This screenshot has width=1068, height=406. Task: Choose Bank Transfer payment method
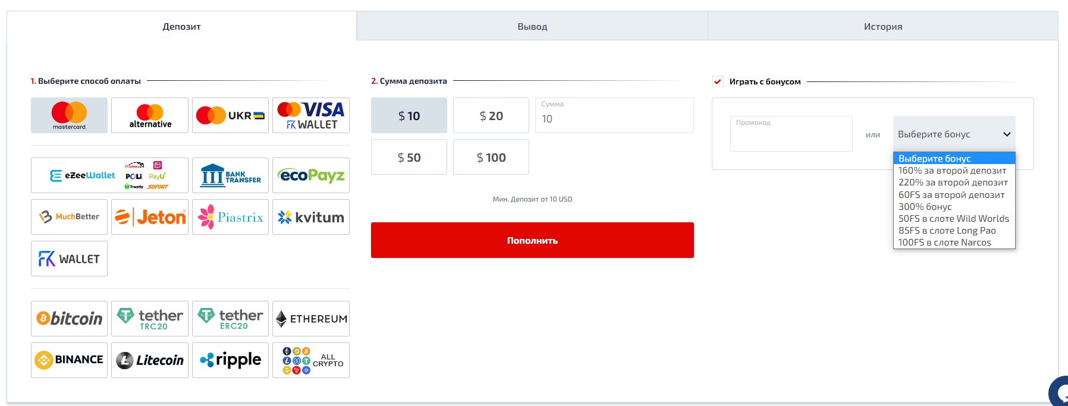point(230,175)
